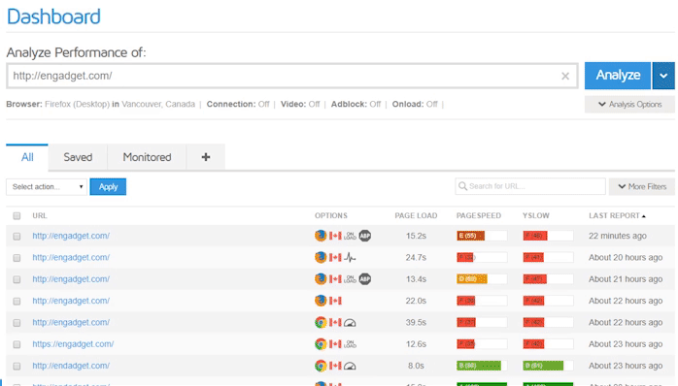
Task: Click Canada flag in the 15.2s row
Action: point(335,236)
